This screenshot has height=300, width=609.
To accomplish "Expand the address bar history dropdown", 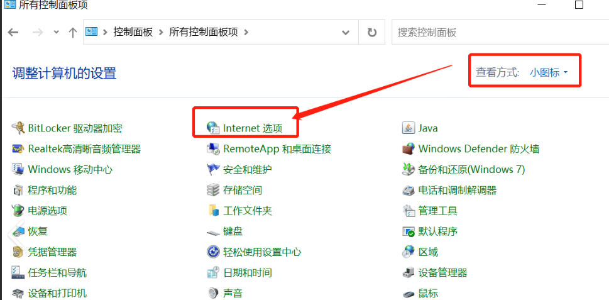I will (x=345, y=32).
